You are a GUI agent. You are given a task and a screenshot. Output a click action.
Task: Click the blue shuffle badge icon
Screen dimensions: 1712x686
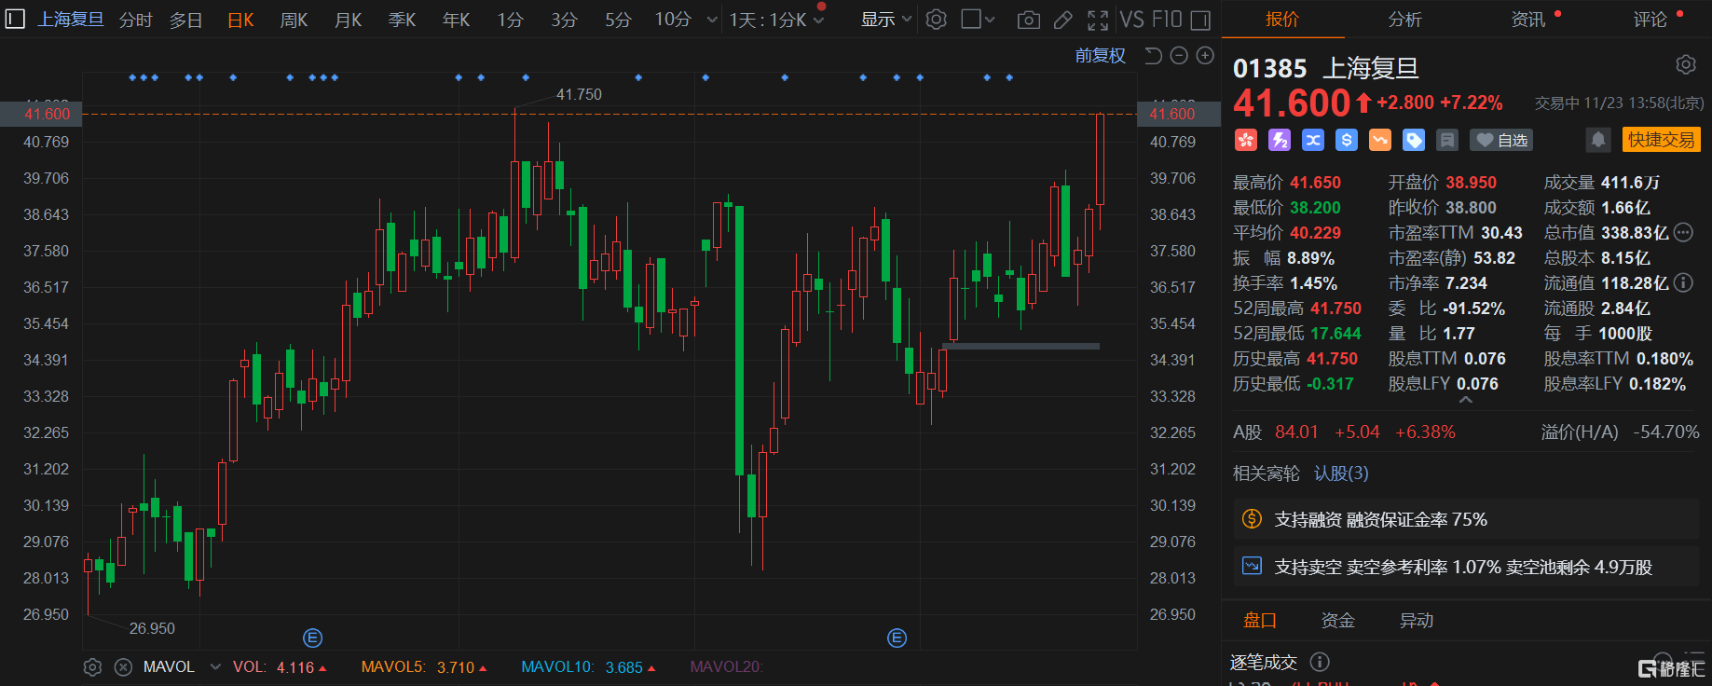(x=1313, y=140)
